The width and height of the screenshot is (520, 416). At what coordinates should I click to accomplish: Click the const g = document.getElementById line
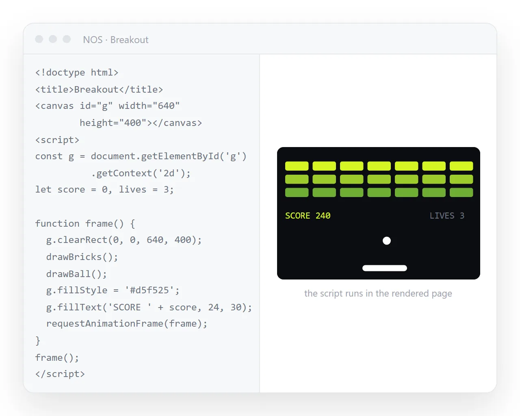pos(141,156)
